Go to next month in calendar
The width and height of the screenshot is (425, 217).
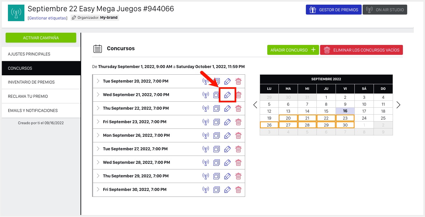(398, 105)
